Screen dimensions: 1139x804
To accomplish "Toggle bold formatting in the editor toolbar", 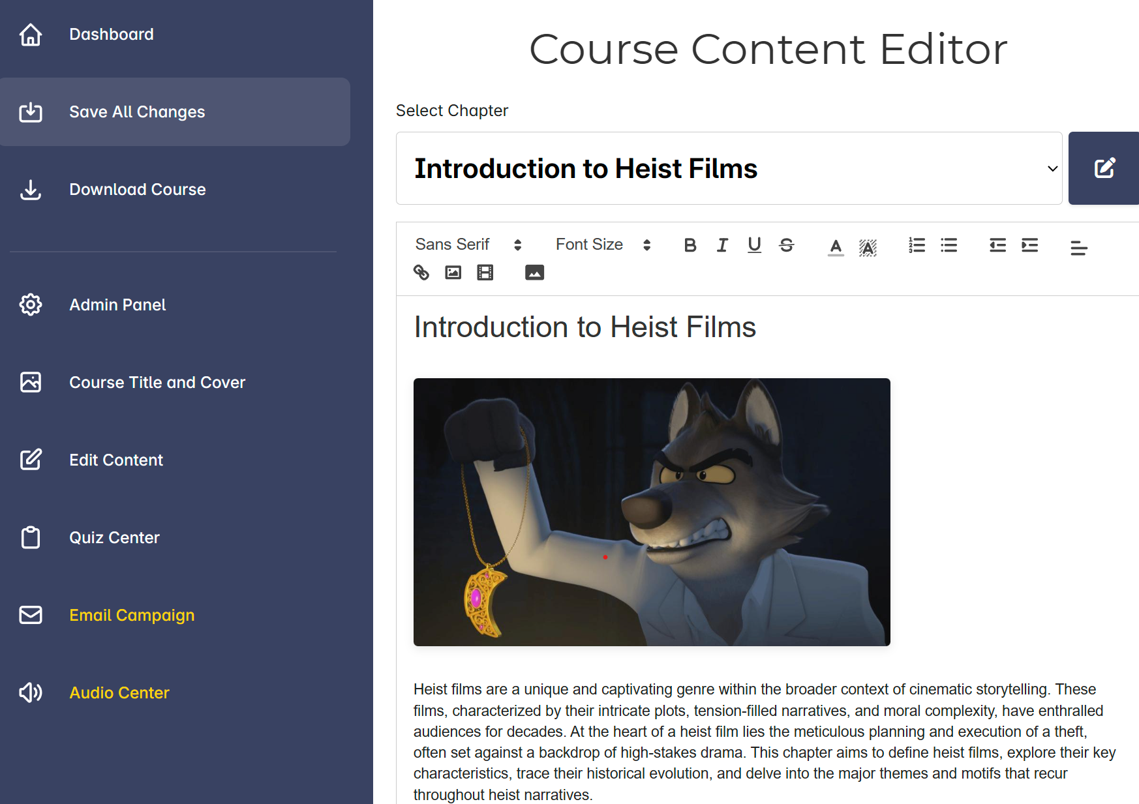I will pyautogui.click(x=690, y=245).
